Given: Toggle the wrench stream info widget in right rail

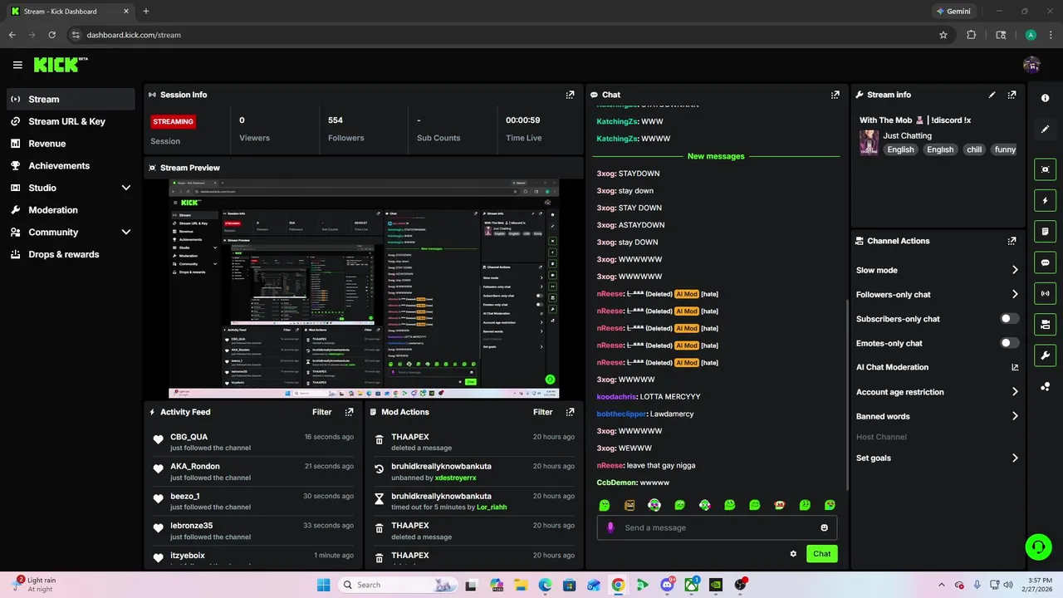Looking at the screenshot, I should click(1045, 355).
